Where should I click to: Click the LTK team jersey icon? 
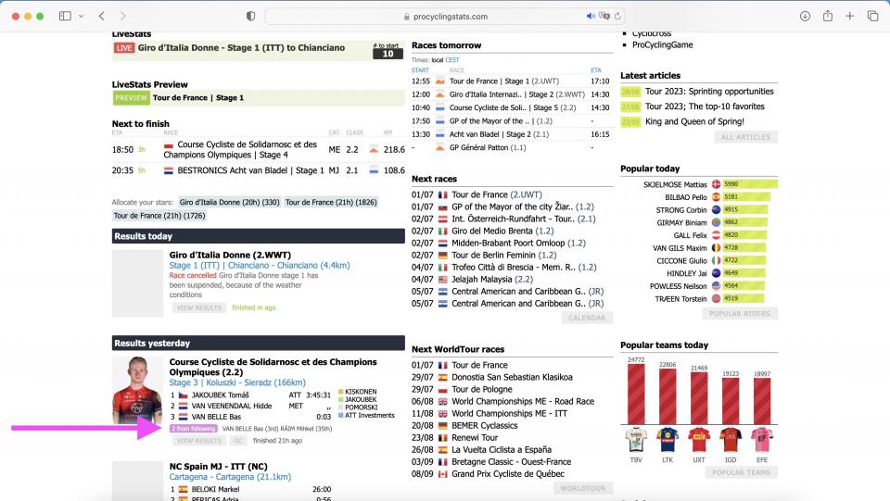[667, 440]
